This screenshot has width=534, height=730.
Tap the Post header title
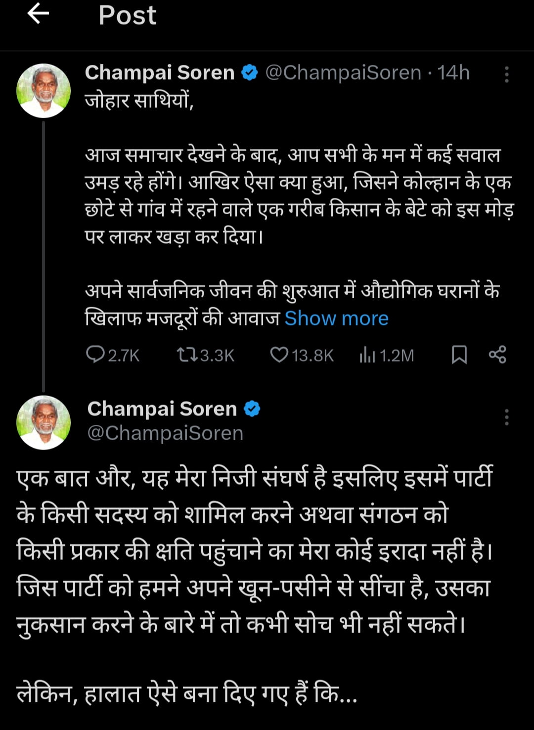(x=127, y=15)
